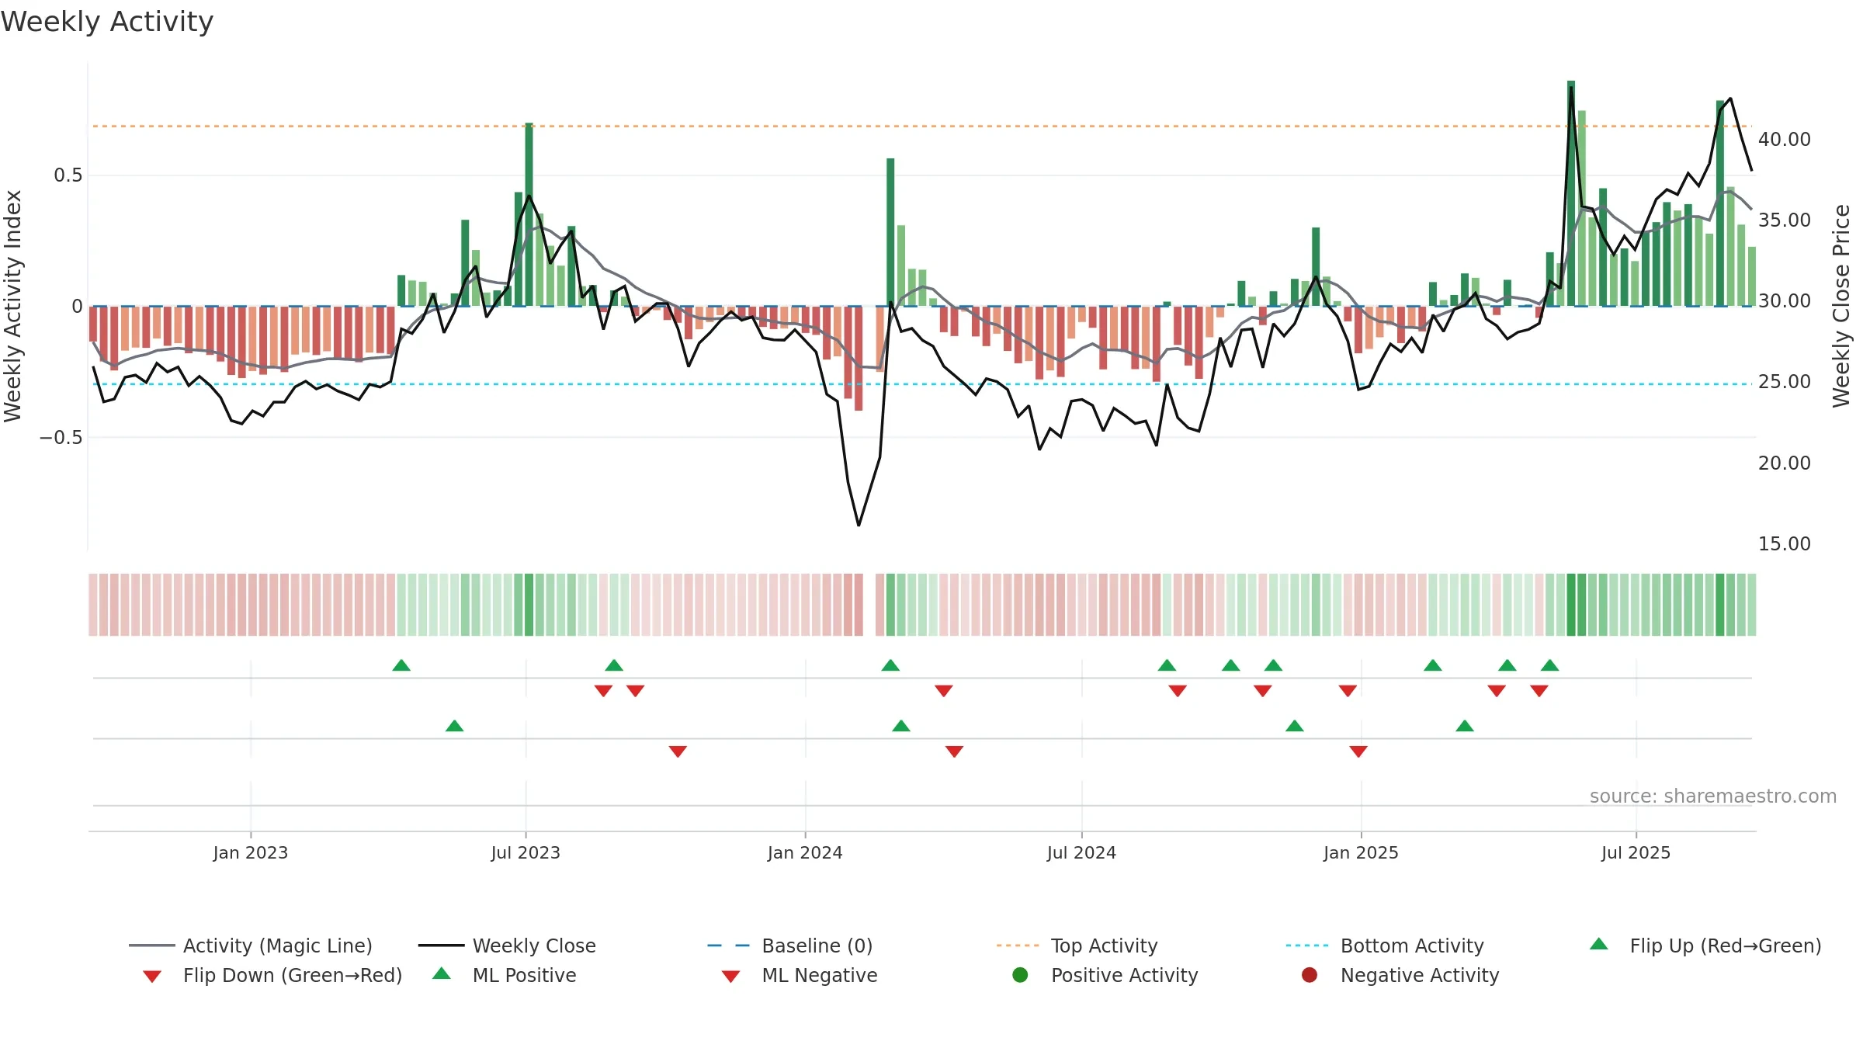Click the Weekly Activity chart title

pos(107,22)
